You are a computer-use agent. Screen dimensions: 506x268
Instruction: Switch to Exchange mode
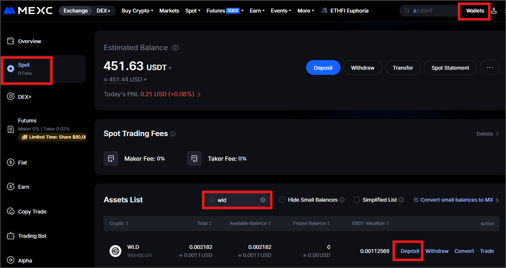76,11
